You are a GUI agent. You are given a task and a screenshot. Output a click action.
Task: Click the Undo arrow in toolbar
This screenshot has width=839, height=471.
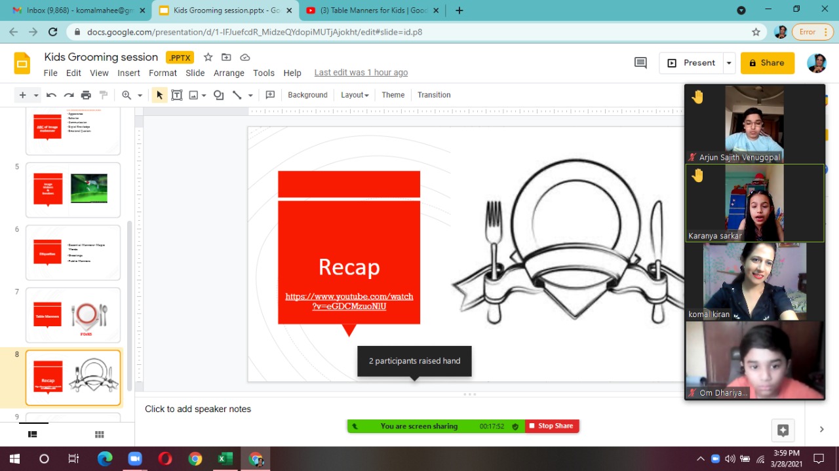(x=51, y=95)
